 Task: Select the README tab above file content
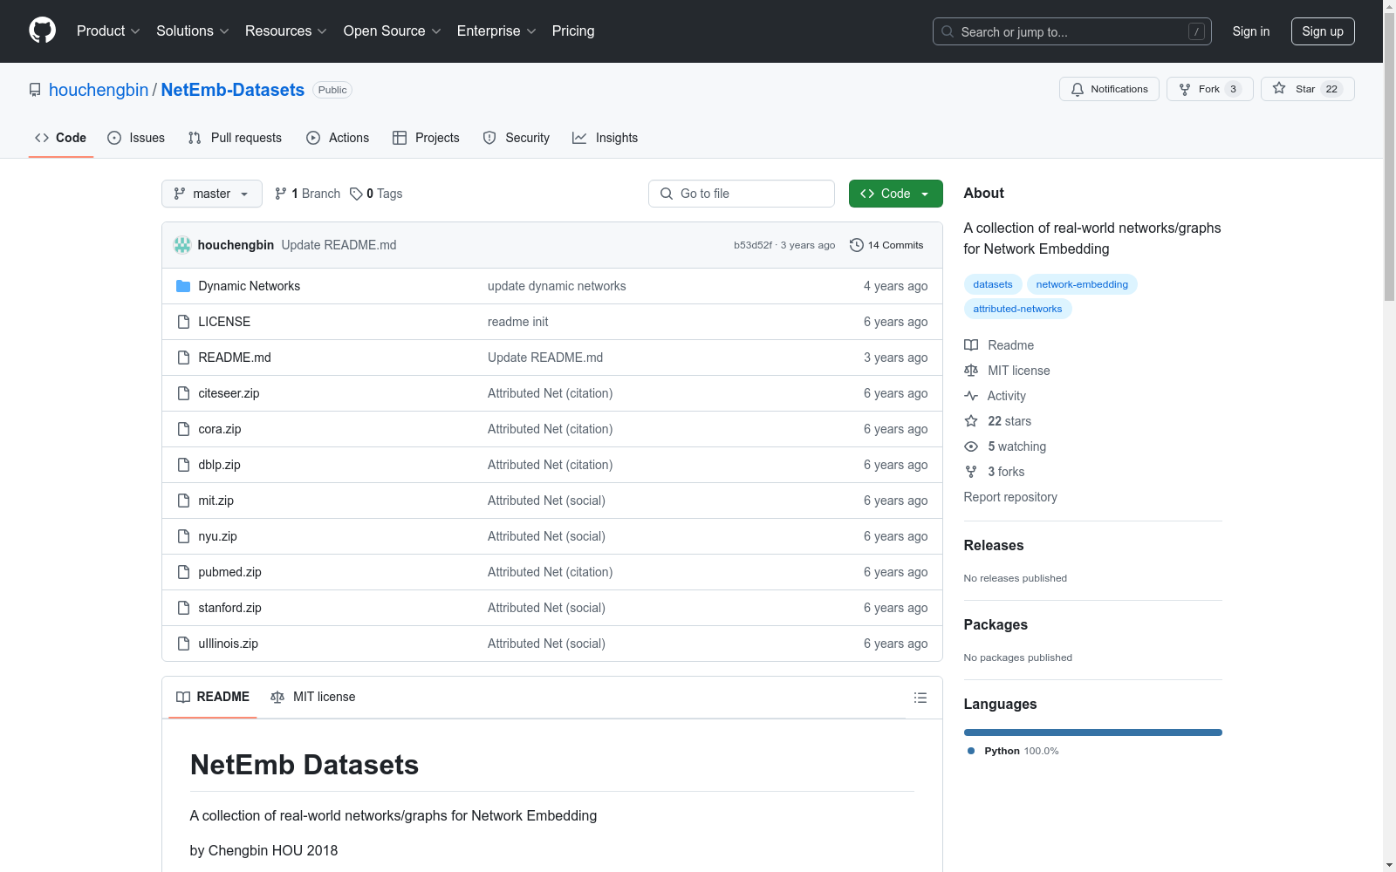tap(213, 697)
